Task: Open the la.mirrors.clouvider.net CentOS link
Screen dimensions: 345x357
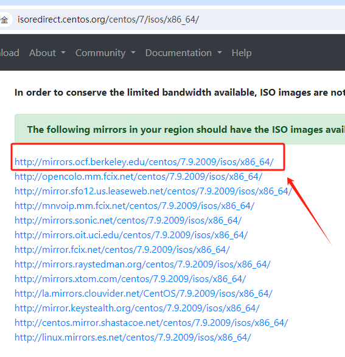Action: 143,294
